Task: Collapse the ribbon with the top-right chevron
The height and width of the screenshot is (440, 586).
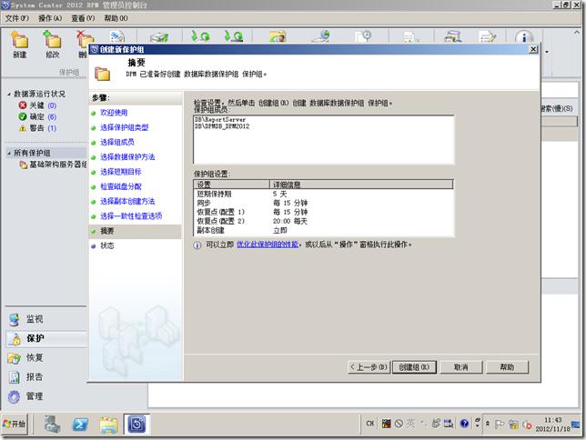Action: (576, 33)
